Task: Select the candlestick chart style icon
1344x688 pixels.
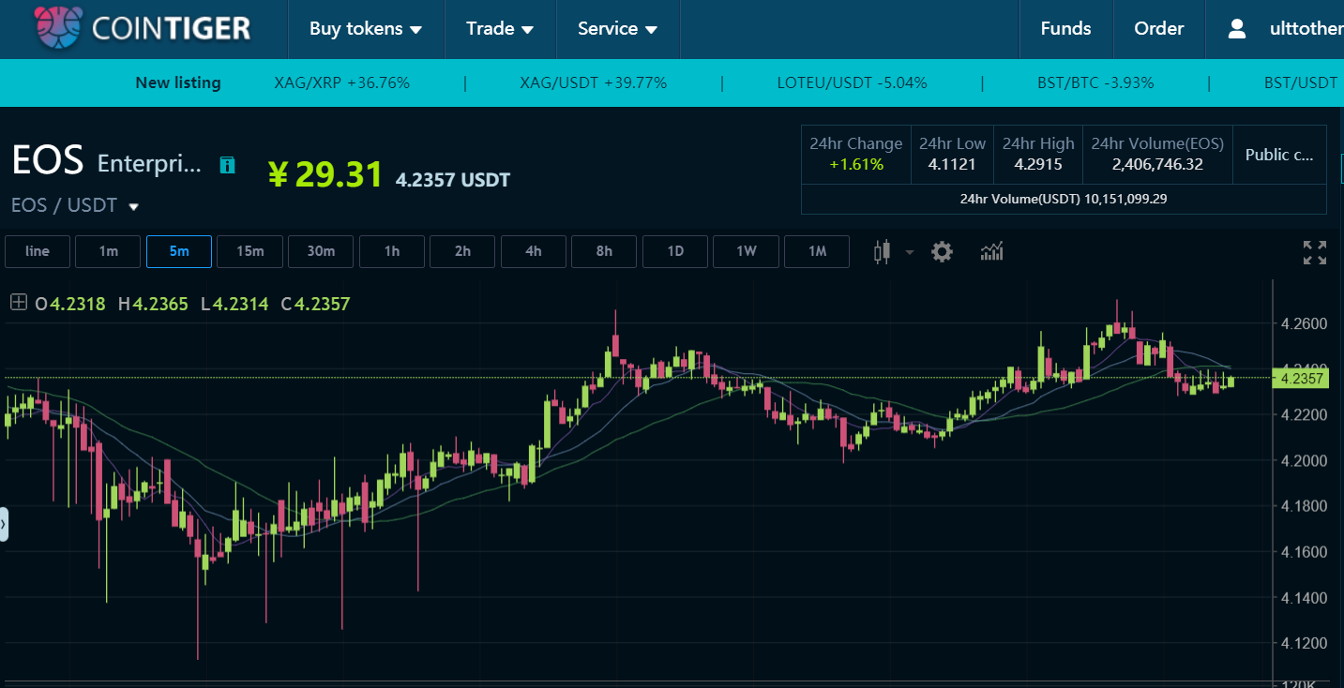Action: click(880, 251)
